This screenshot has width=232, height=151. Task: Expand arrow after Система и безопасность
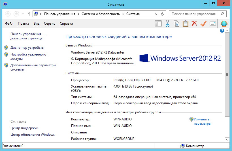pyautogui.click(x=123, y=14)
